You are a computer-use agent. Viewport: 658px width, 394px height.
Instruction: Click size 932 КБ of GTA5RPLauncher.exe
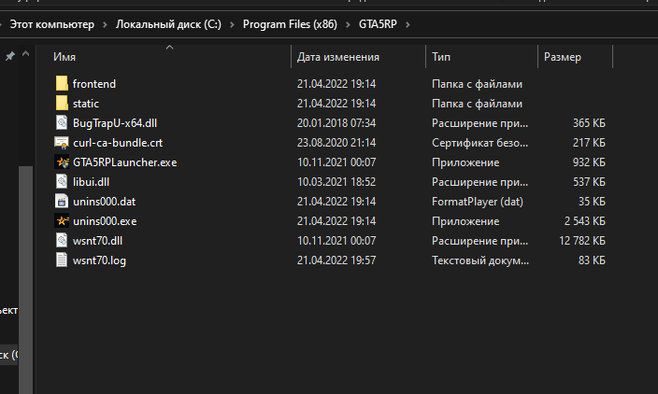[589, 162]
